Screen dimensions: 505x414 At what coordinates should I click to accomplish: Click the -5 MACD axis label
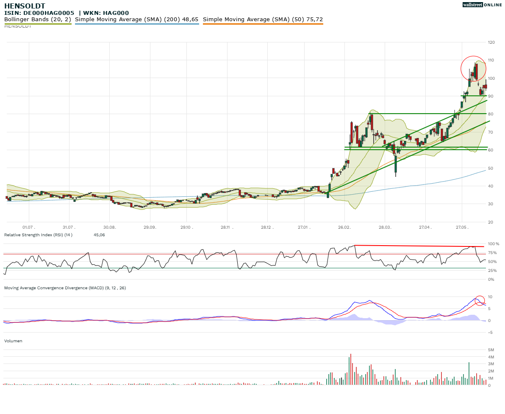point(491,333)
